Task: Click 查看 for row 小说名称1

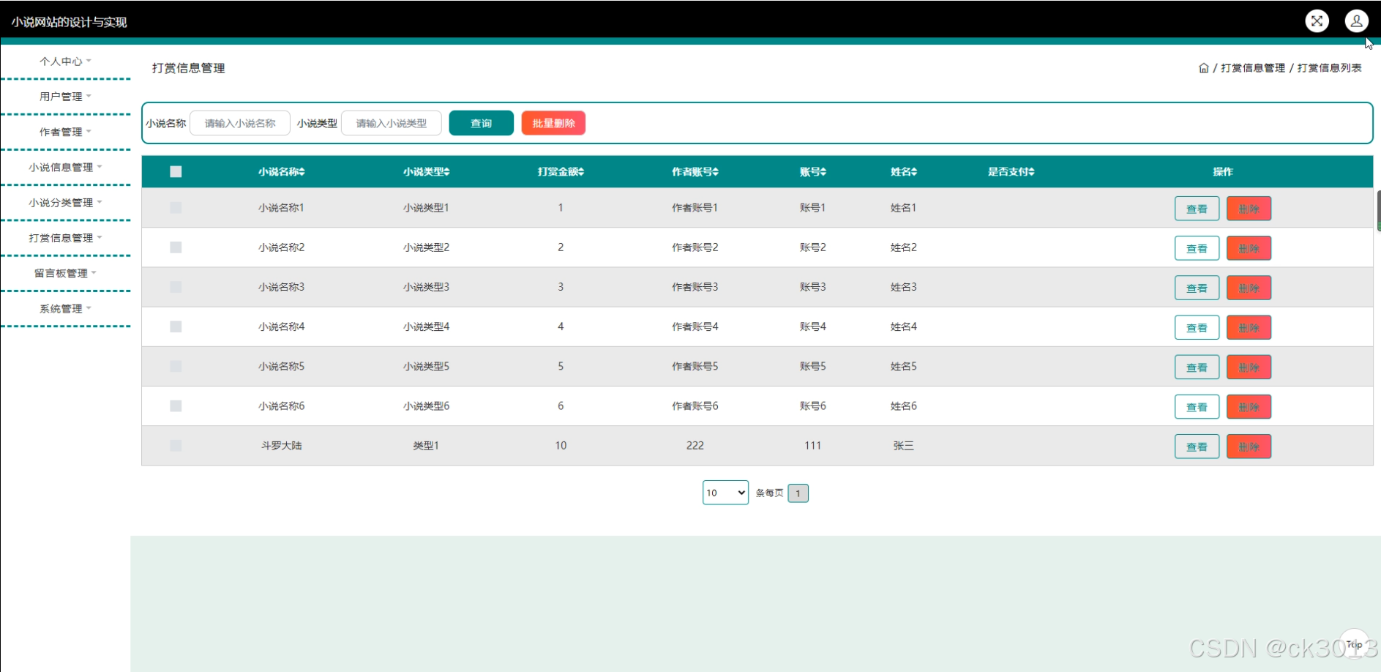Action: 1197,209
